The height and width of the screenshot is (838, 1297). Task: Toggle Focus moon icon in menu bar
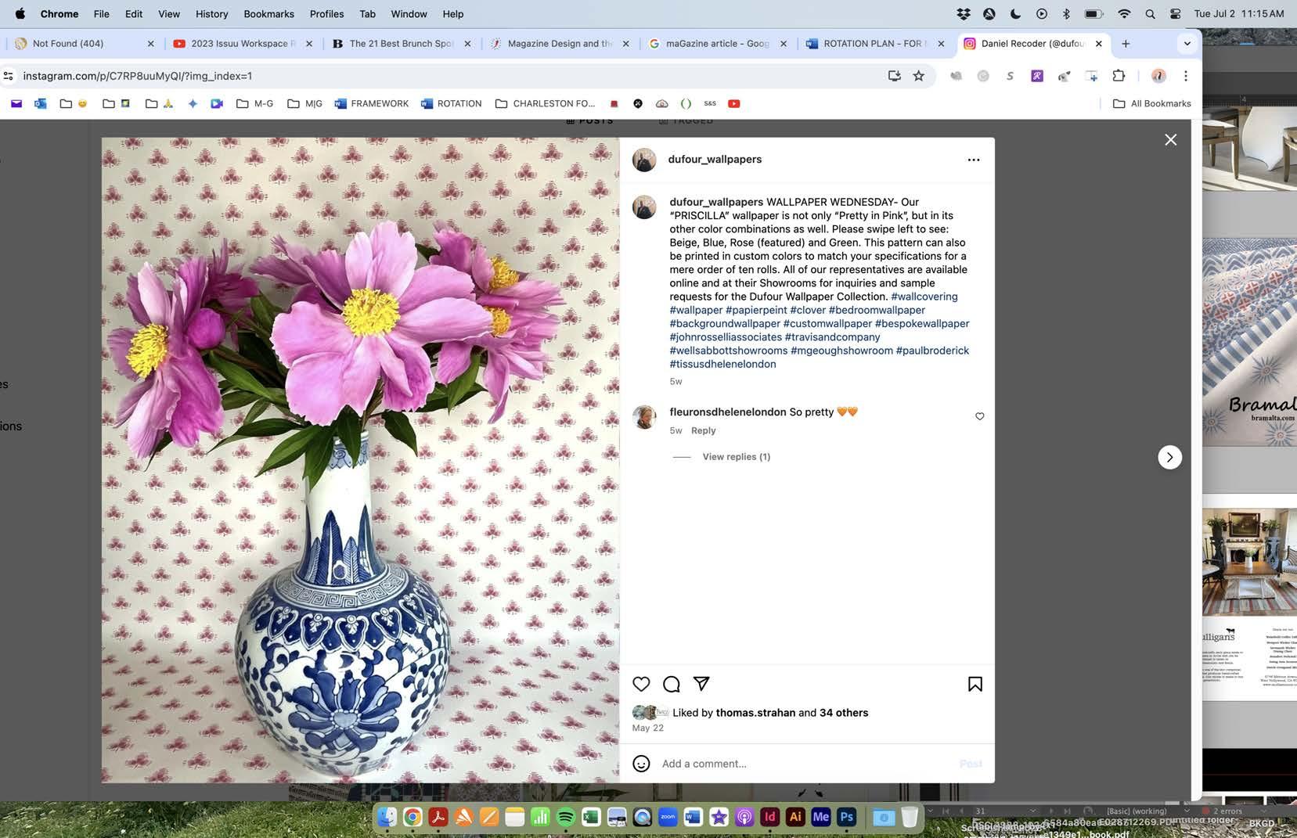pos(1015,14)
